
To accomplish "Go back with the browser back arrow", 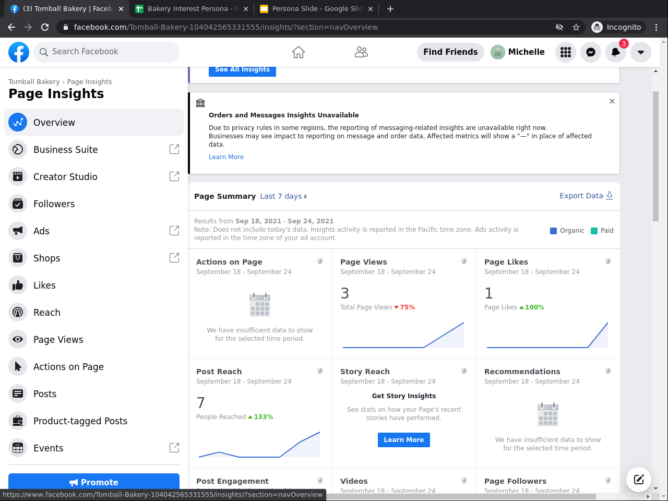I will pyautogui.click(x=11, y=27).
